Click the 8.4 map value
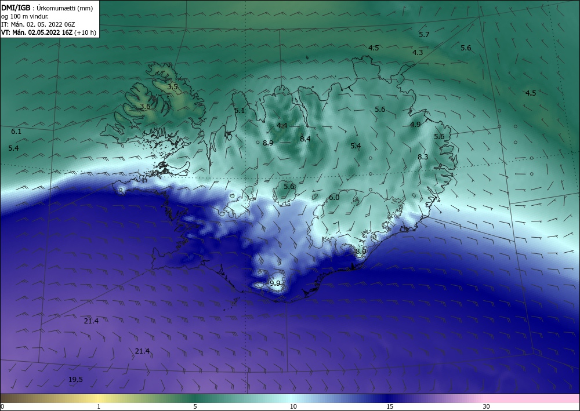 tap(305, 139)
